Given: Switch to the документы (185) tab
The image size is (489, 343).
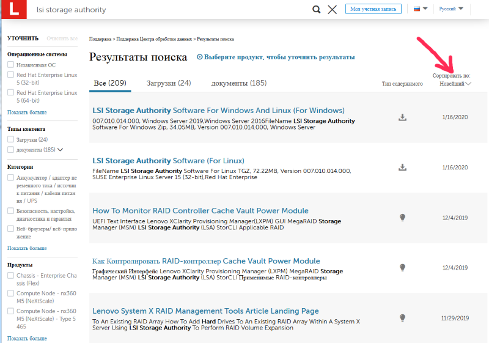Looking at the screenshot, I should pos(239,83).
